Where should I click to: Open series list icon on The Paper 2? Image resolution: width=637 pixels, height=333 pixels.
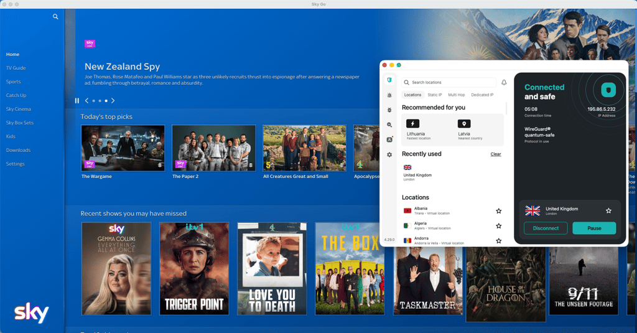251,165
